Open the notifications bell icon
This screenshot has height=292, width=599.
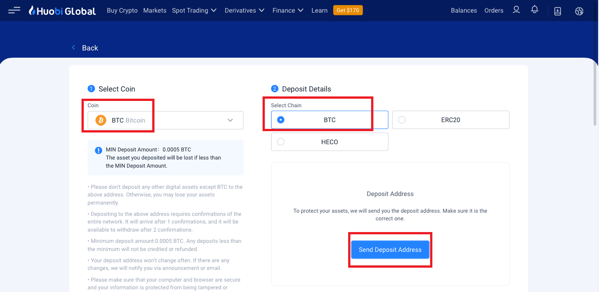coord(535,10)
